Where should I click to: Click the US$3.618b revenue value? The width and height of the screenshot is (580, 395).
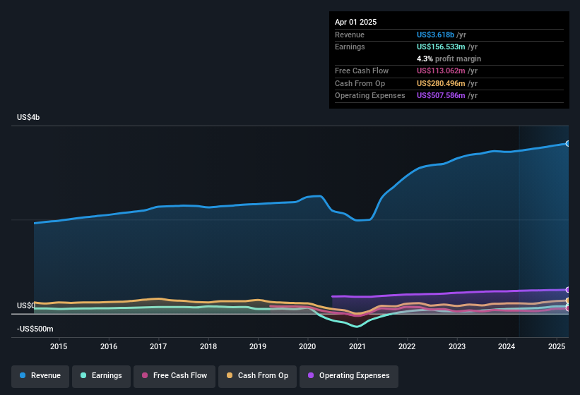click(x=435, y=35)
